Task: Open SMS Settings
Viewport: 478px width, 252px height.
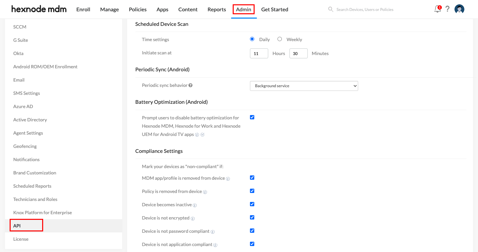Action: click(x=27, y=93)
